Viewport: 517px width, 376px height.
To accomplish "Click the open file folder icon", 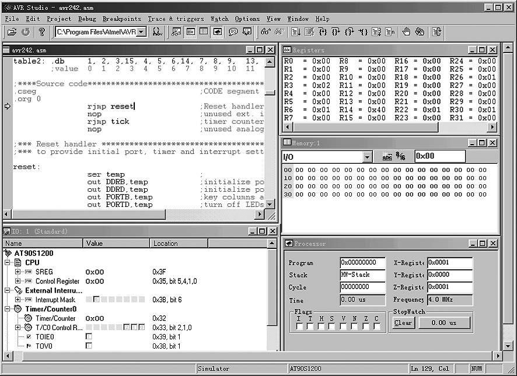I will [12, 32].
